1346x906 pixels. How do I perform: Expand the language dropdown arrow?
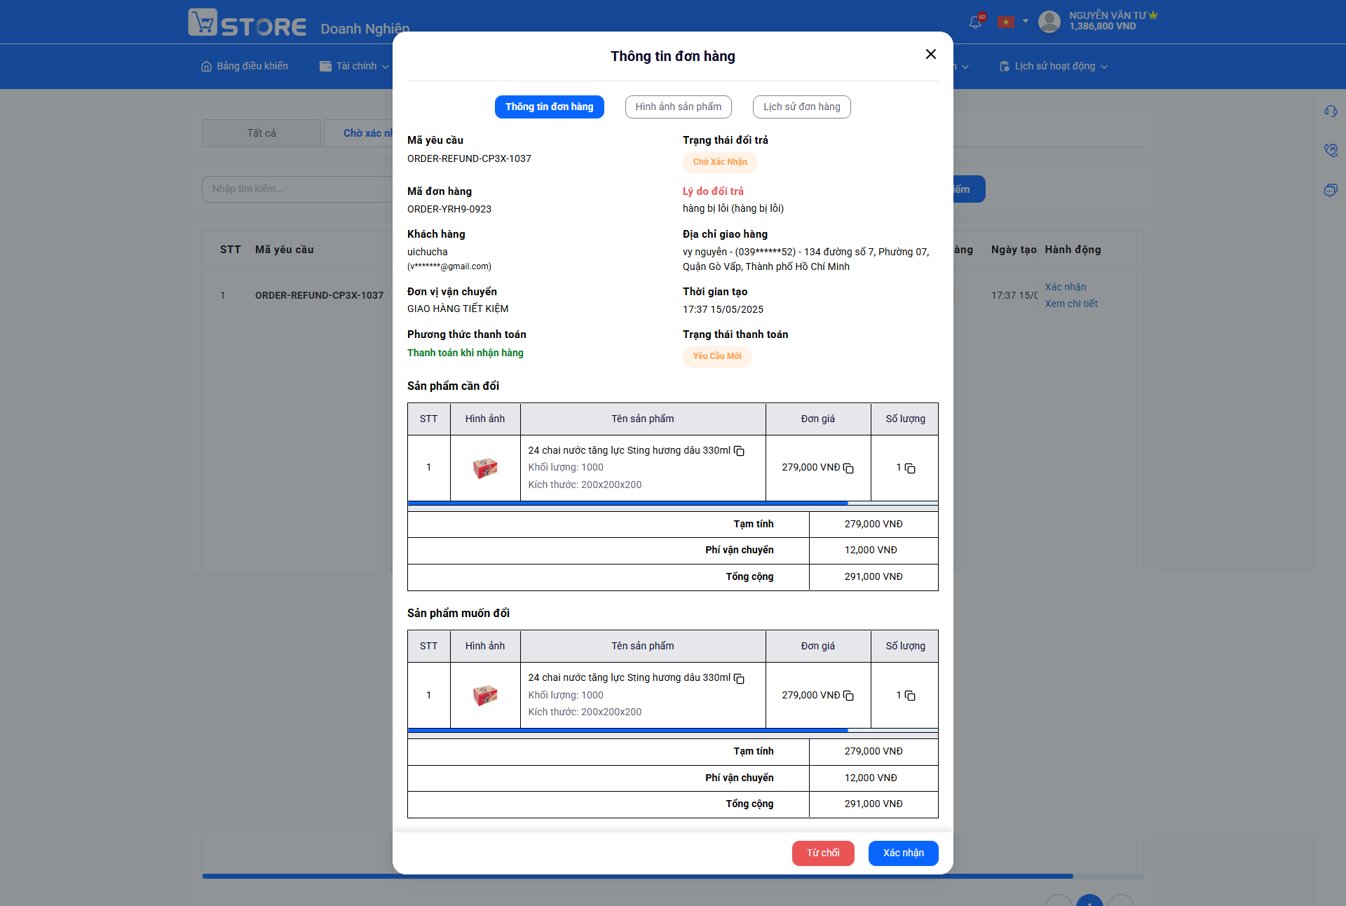[x=1026, y=21]
